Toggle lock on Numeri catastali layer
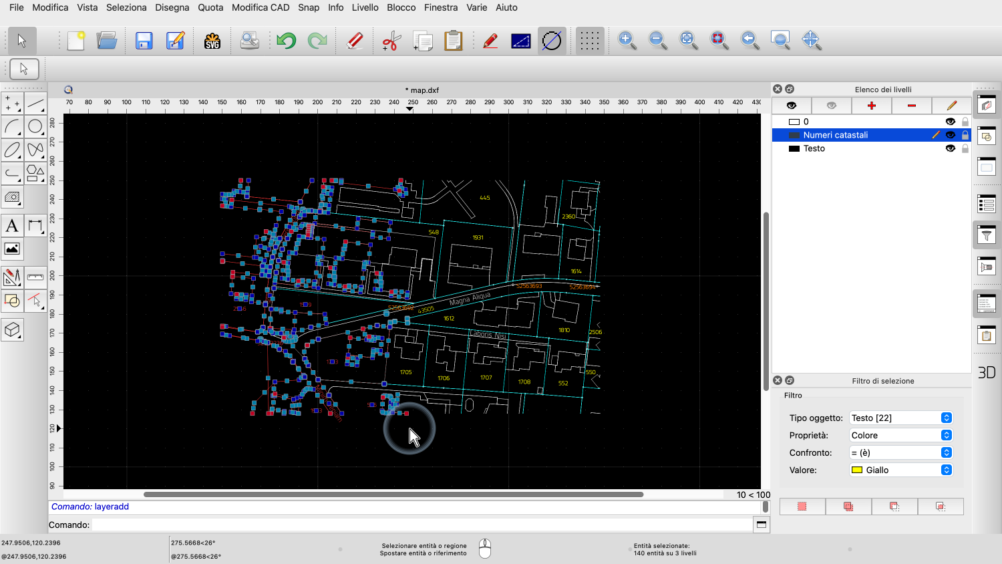 [965, 135]
